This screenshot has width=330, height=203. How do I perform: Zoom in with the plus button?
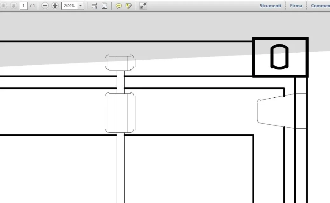[55, 6]
